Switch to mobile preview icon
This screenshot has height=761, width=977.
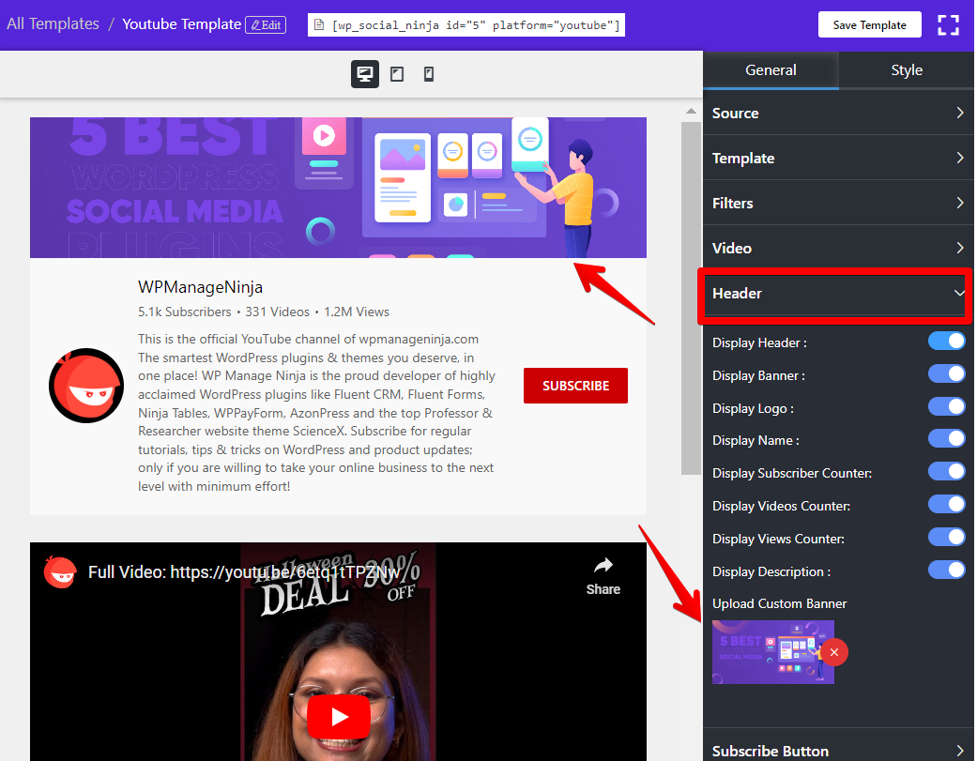point(429,74)
